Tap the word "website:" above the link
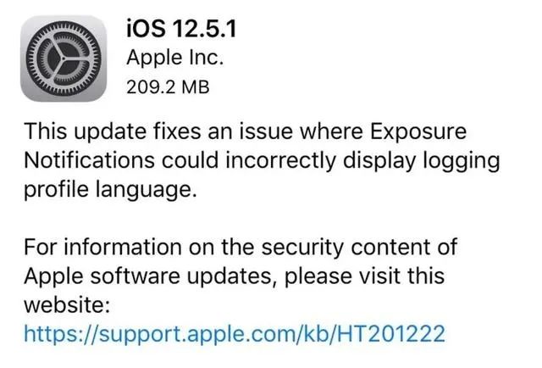542x368 pixels. click(x=67, y=305)
